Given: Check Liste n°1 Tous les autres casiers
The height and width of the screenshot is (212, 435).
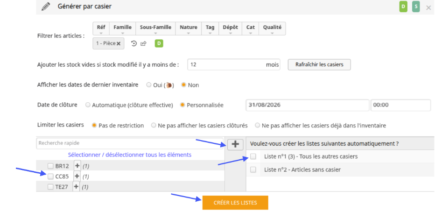Looking at the screenshot, I should coord(253,156).
